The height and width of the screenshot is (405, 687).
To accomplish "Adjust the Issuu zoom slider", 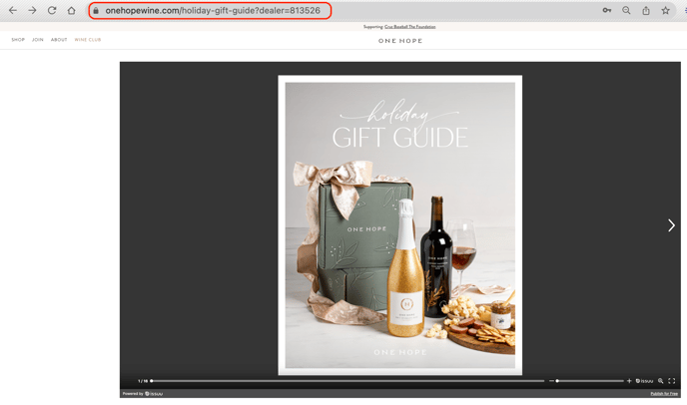I will point(590,381).
